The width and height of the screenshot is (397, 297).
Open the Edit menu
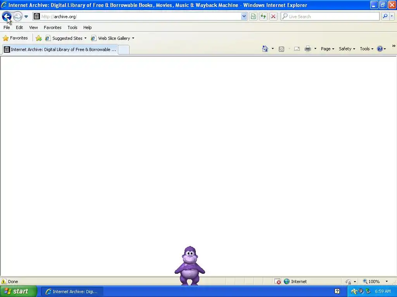pos(19,27)
